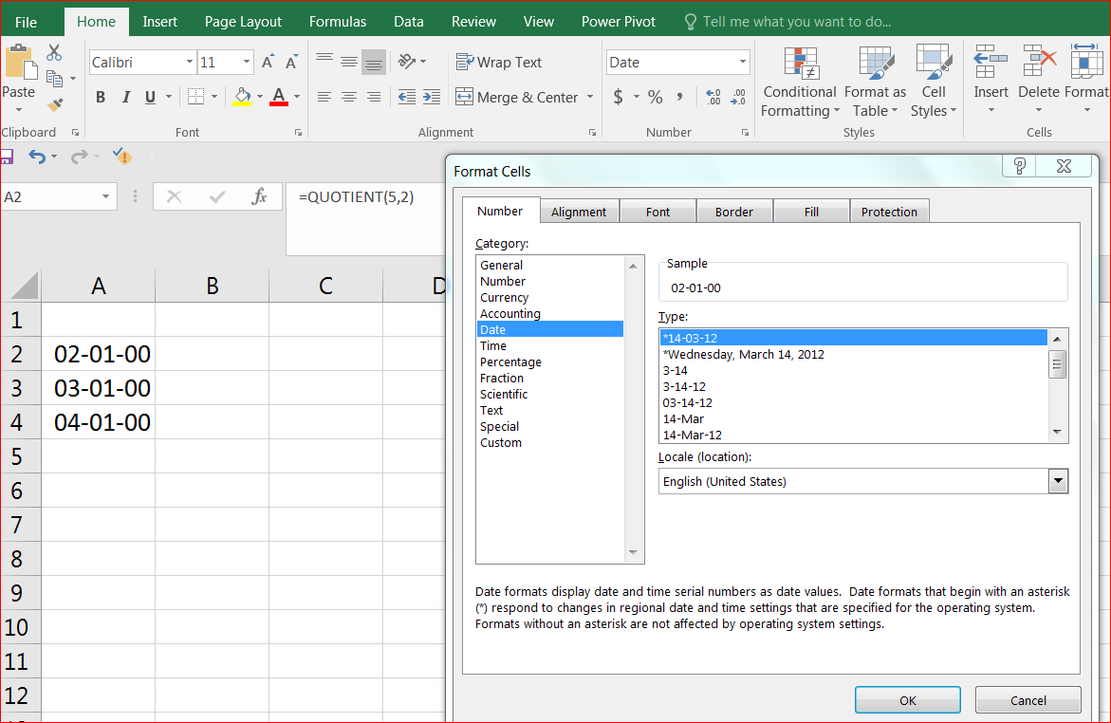The height and width of the screenshot is (723, 1111).
Task: Click the Type list scroll down arrow
Action: click(1057, 432)
